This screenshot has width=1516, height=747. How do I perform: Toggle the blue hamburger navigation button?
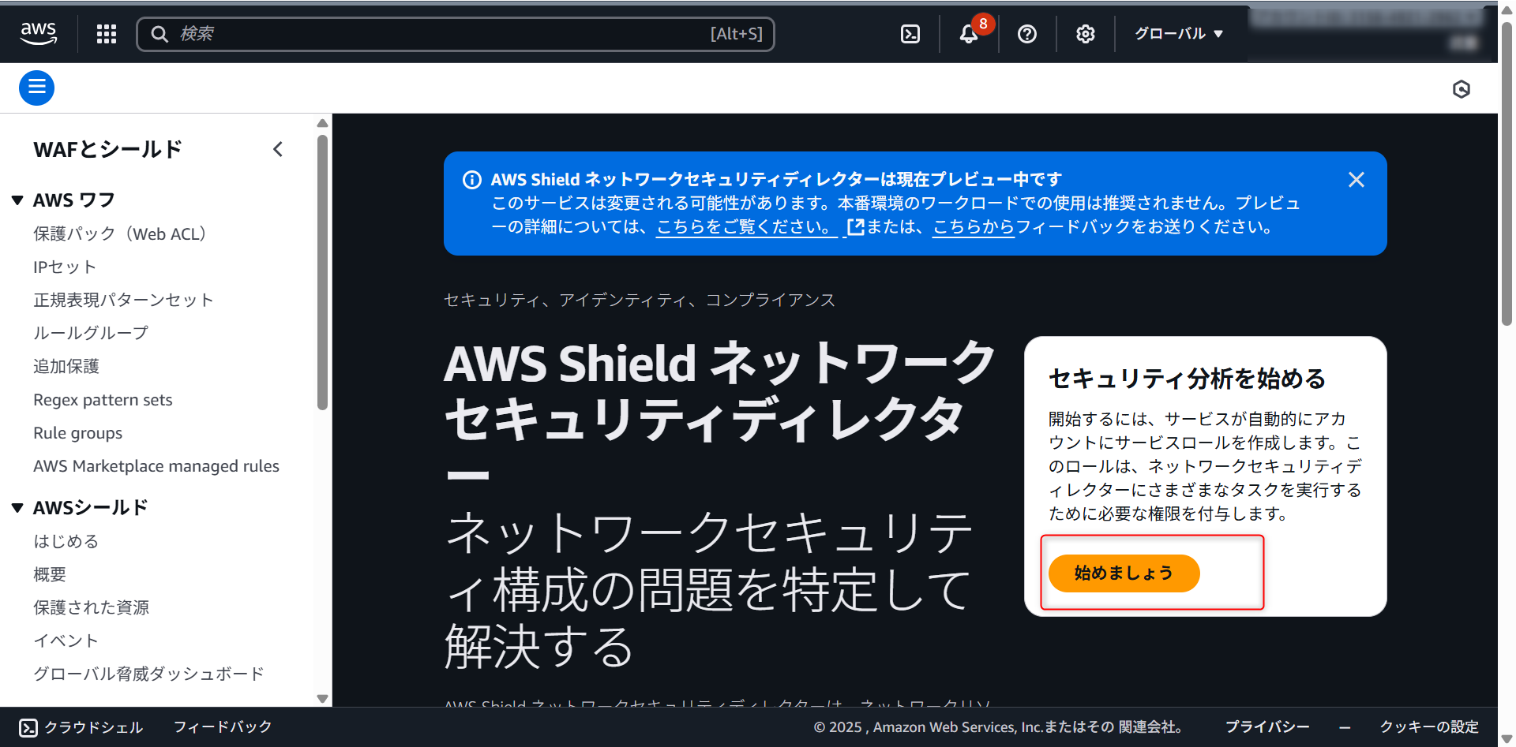(37, 88)
